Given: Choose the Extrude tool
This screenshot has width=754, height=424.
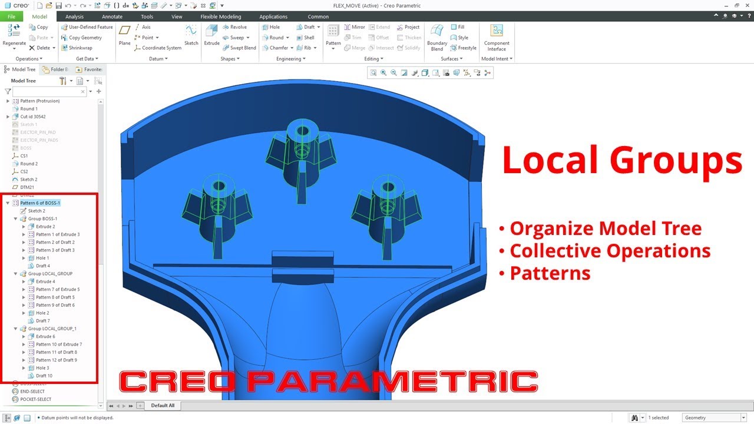Looking at the screenshot, I should (x=211, y=35).
